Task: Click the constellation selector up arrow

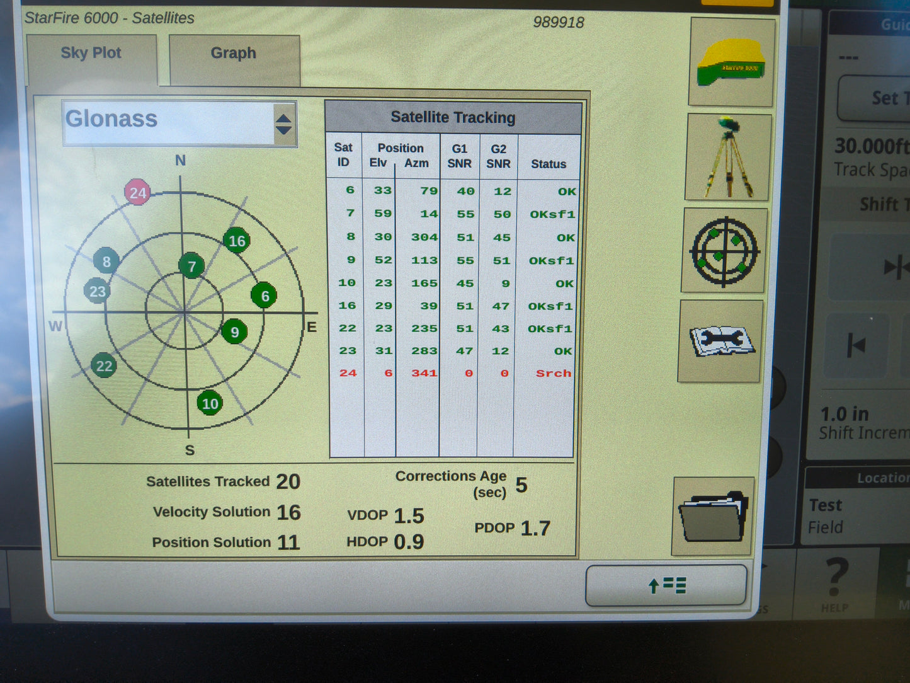Action: click(x=284, y=117)
